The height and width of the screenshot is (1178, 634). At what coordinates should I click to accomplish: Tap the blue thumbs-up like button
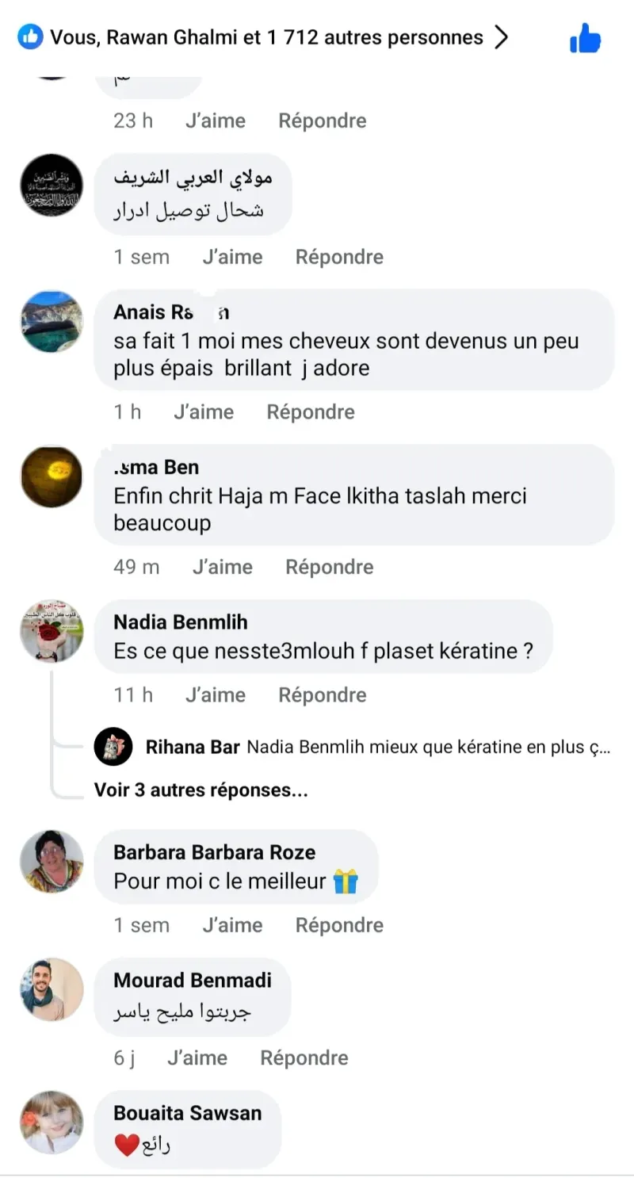coord(586,38)
